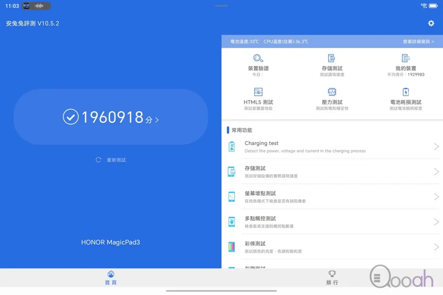Select the 多點觸控測試 row title
The width and height of the screenshot is (443, 295).
point(260,219)
